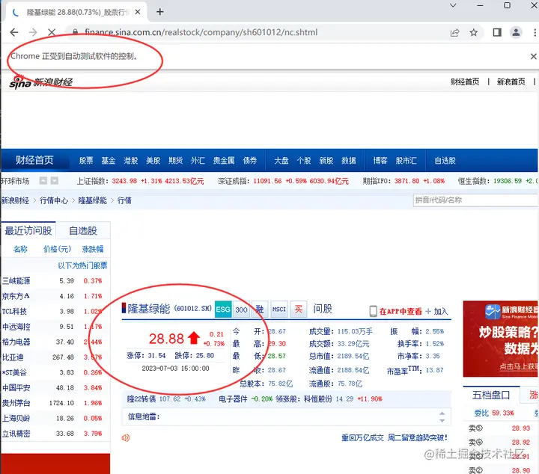Open 基金 in navigation bar
539x474 pixels.
[109, 160]
